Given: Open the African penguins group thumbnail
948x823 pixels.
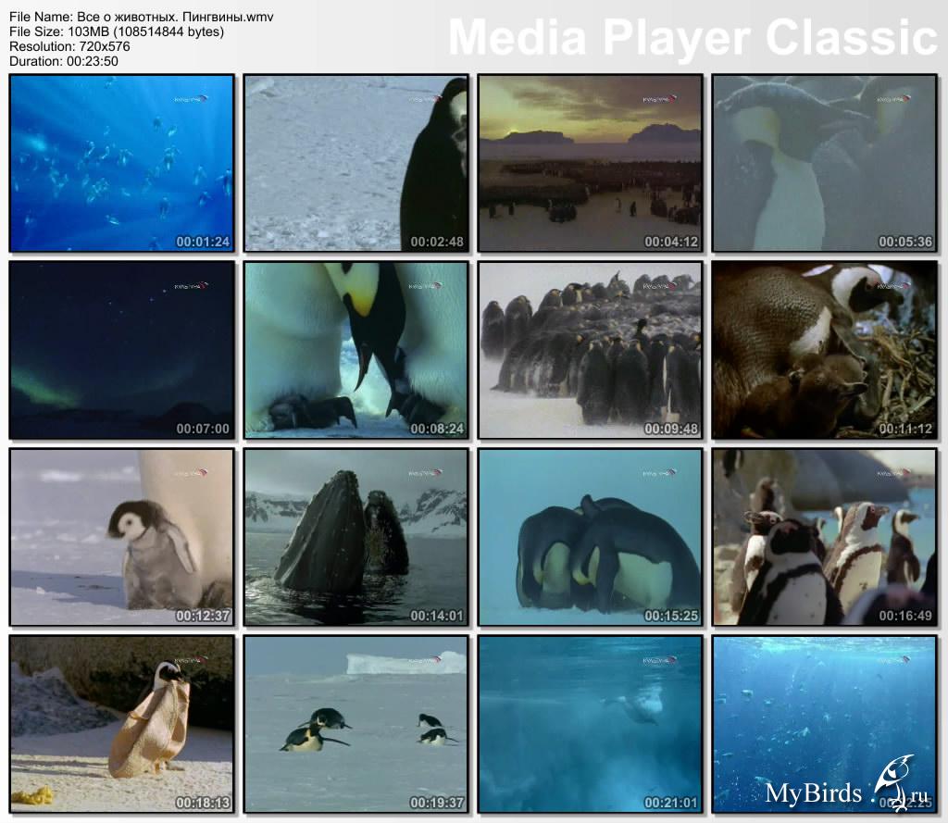Looking at the screenshot, I should click(x=824, y=537).
